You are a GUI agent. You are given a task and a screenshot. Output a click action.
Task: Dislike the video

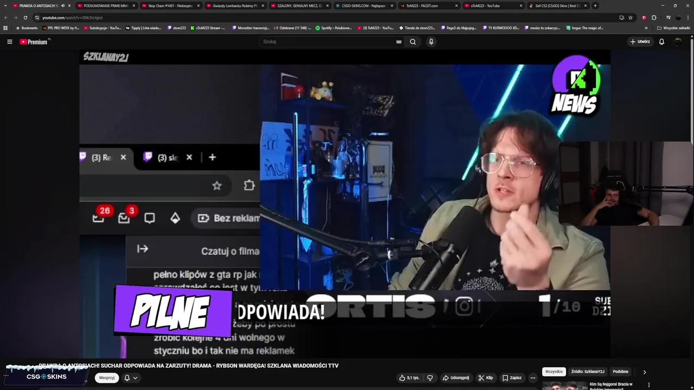(430, 378)
